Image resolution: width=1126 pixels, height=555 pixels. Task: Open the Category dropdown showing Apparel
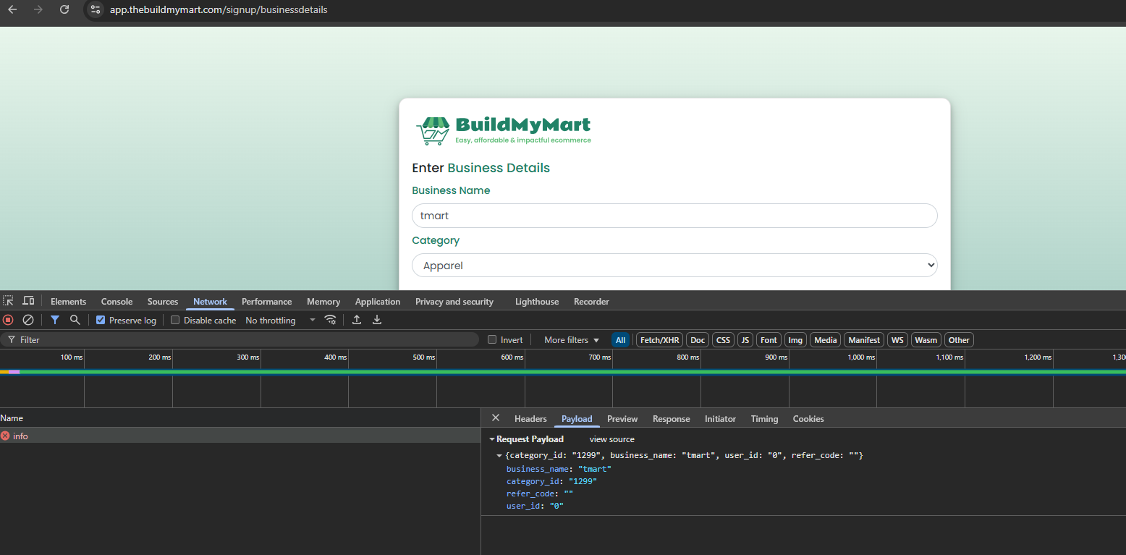coord(674,266)
